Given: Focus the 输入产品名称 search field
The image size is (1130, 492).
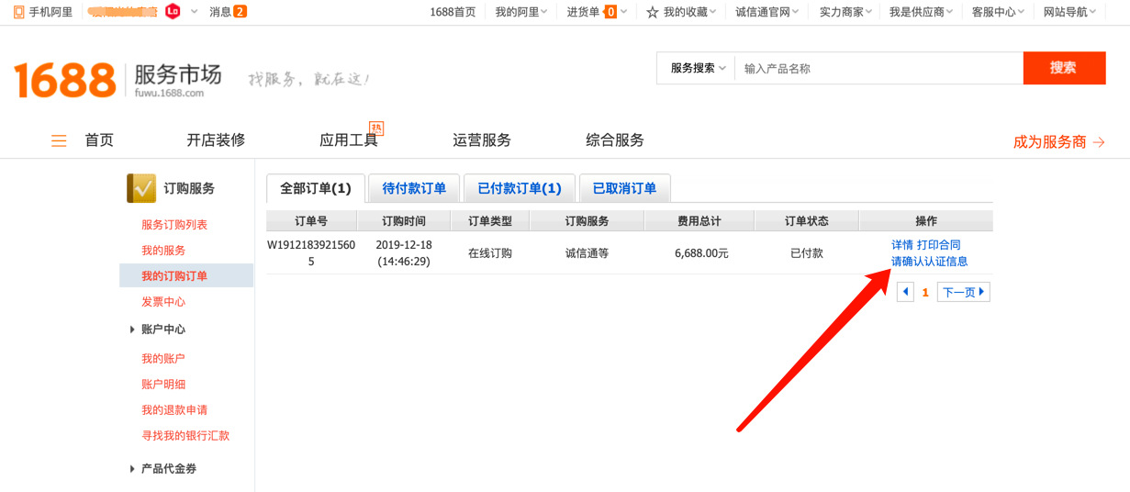Looking at the screenshot, I should point(878,68).
